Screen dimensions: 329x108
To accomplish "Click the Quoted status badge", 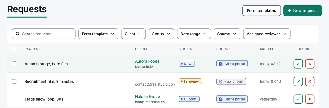I will point(189,99).
